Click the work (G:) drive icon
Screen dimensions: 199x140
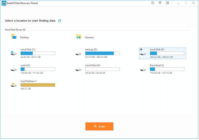click(14, 70)
